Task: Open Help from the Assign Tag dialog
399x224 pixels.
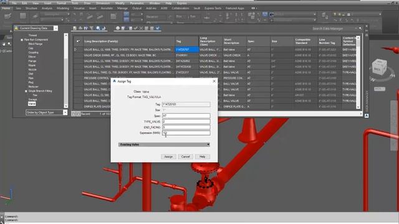Action: coord(202,157)
